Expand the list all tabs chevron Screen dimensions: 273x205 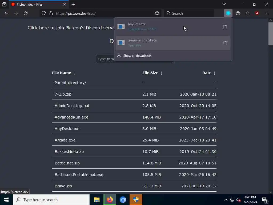coord(224,4)
